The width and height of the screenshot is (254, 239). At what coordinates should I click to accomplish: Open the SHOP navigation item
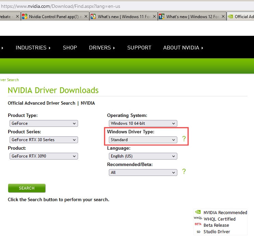coord(70,48)
